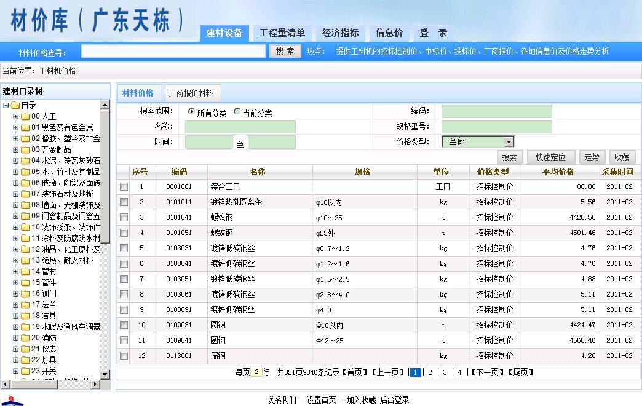The width and height of the screenshot is (642, 406).
Task: Go to next page via 下一页 link
Action: click(485, 372)
